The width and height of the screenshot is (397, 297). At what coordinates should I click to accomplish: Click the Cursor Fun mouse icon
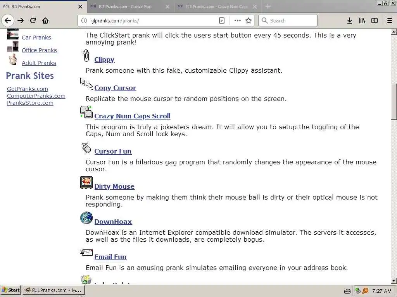(86, 147)
